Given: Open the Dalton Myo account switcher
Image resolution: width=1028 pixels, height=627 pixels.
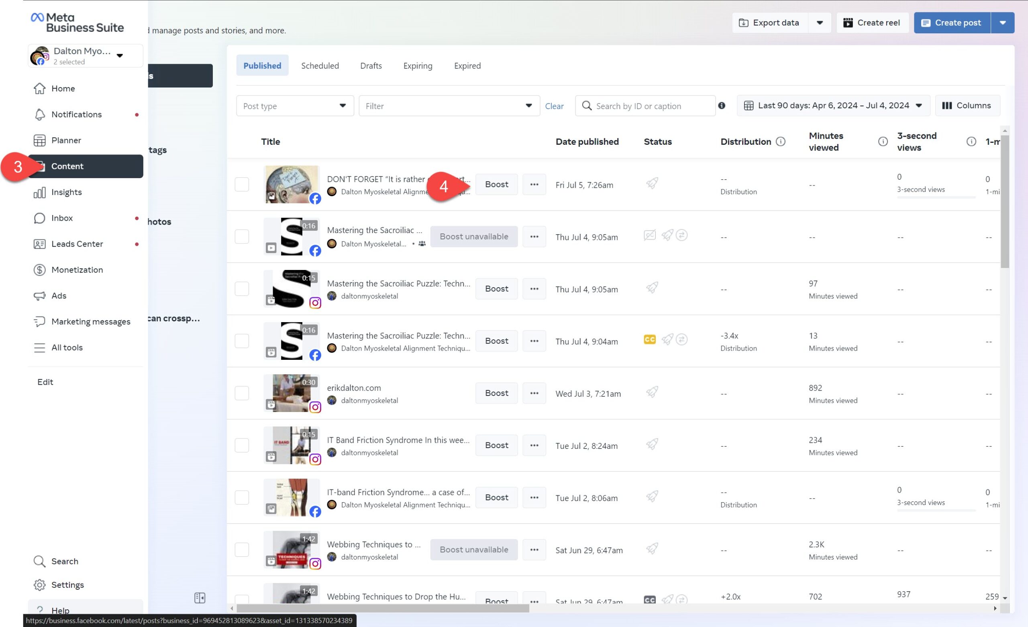Looking at the screenshot, I should coord(86,55).
